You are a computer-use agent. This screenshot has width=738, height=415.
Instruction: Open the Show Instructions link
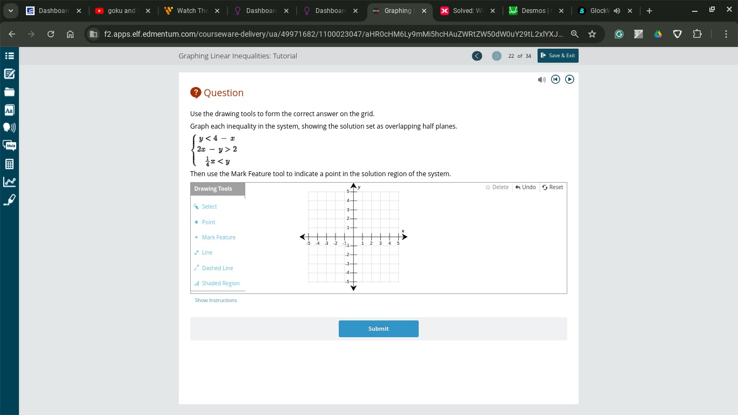pyautogui.click(x=216, y=300)
